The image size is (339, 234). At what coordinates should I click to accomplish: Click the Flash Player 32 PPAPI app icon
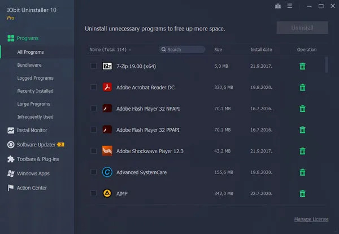(x=107, y=129)
